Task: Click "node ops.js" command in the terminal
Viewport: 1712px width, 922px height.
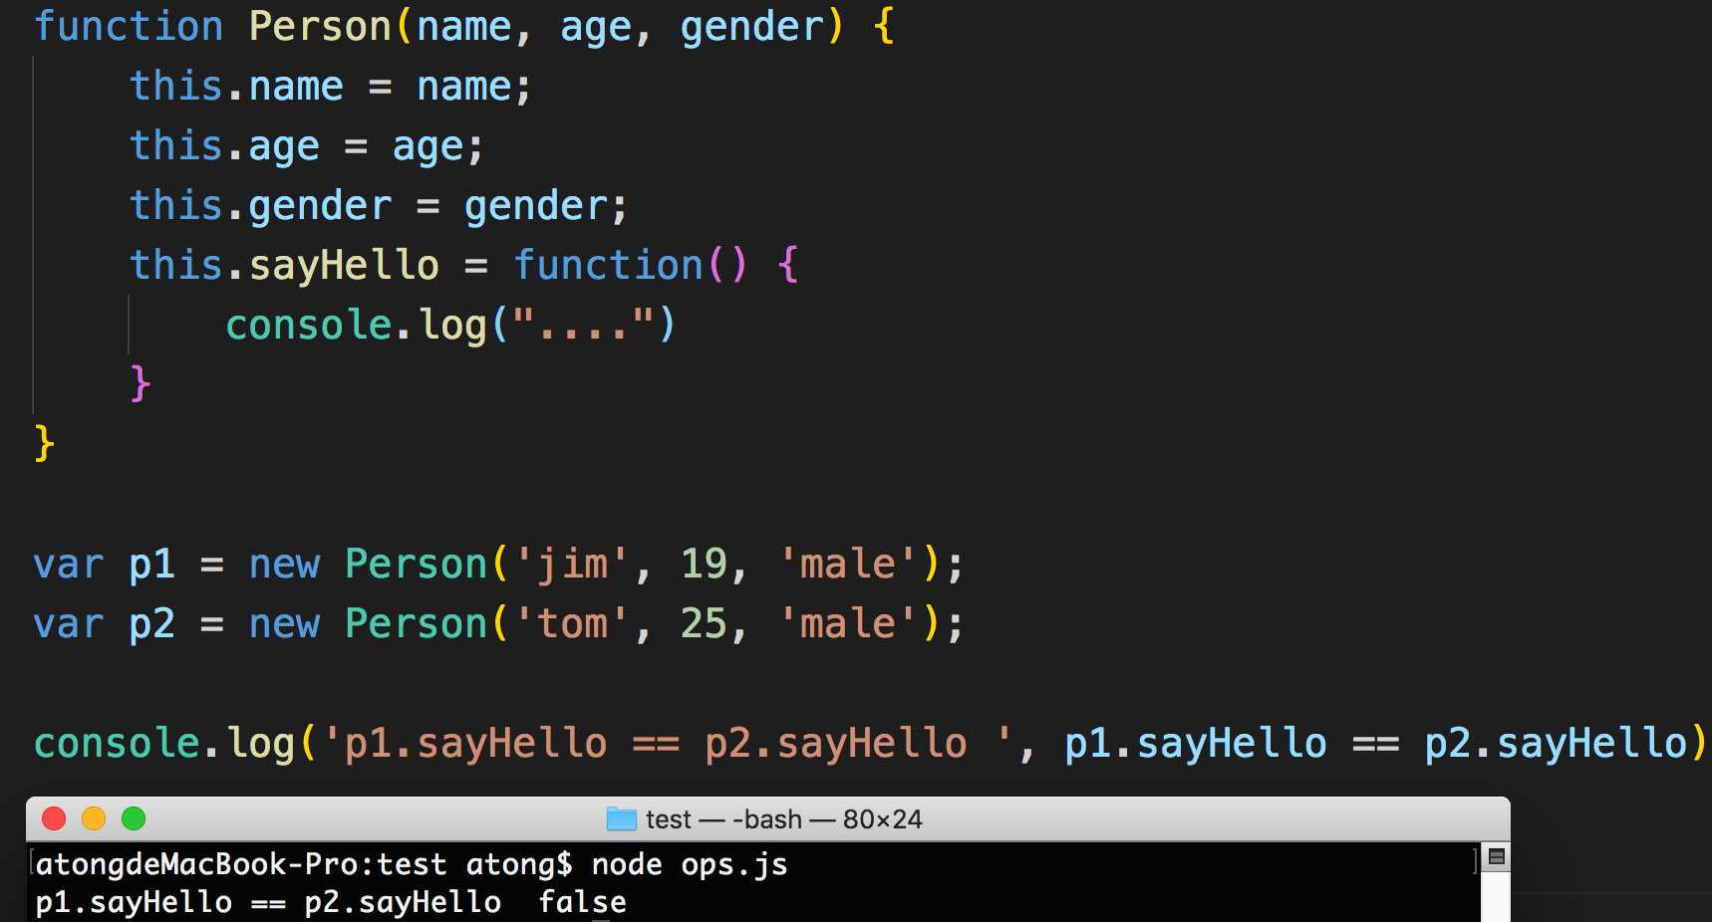Action: [x=690, y=864]
